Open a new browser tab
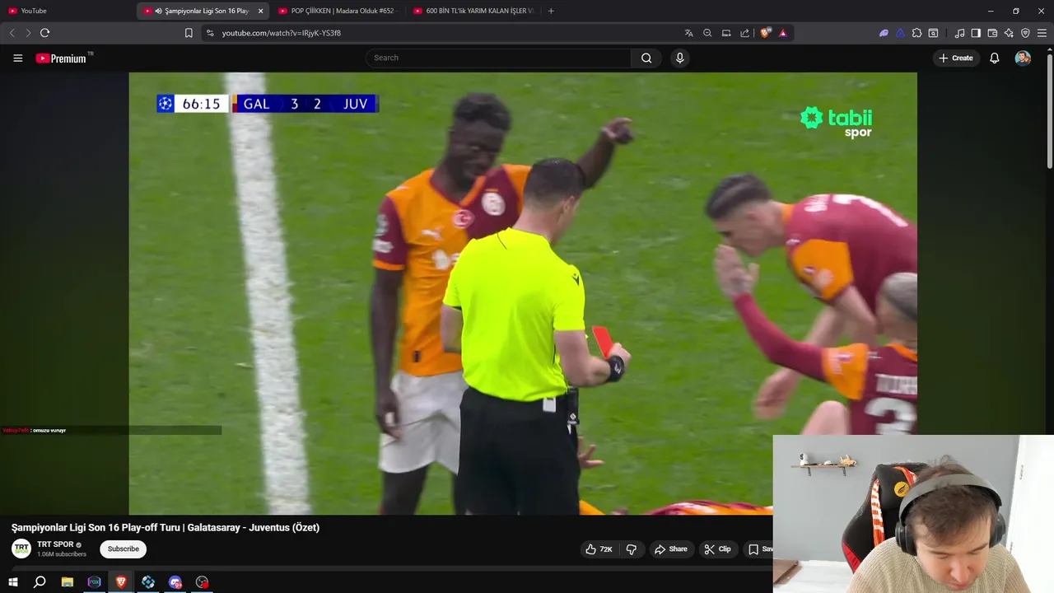The height and width of the screenshot is (593, 1054). [x=551, y=11]
